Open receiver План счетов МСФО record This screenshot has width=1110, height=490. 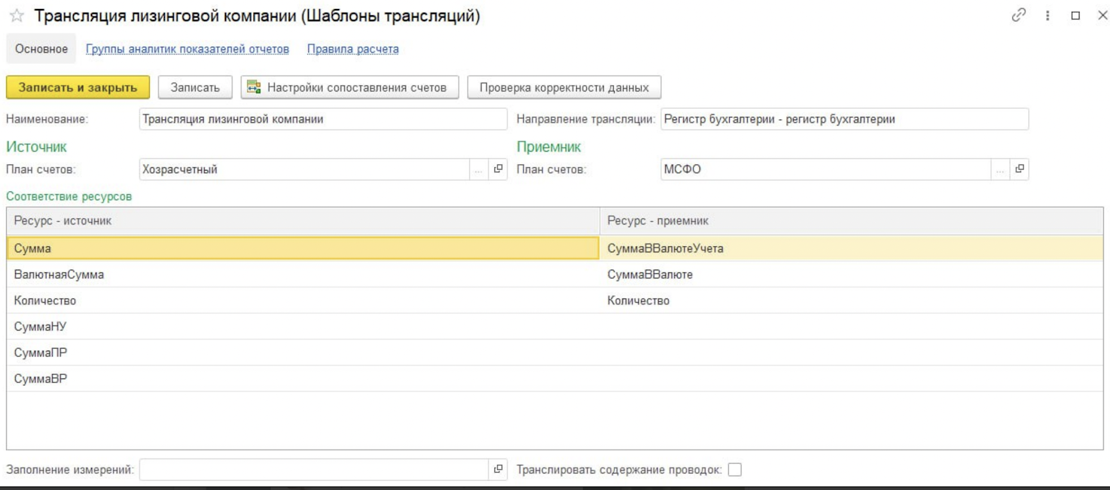(x=1019, y=169)
